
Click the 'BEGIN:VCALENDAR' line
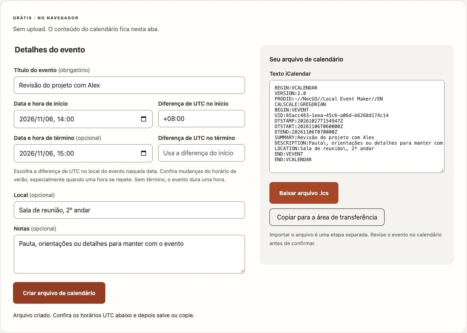(x=296, y=88)
